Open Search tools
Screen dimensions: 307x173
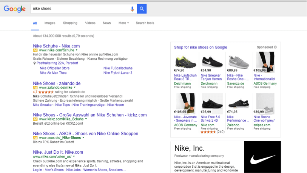pos(145,23)
